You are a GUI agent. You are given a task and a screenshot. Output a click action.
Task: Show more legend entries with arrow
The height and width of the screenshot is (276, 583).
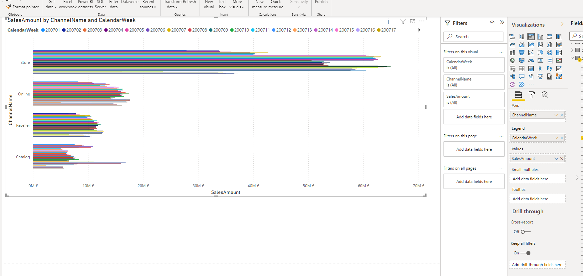419,30
